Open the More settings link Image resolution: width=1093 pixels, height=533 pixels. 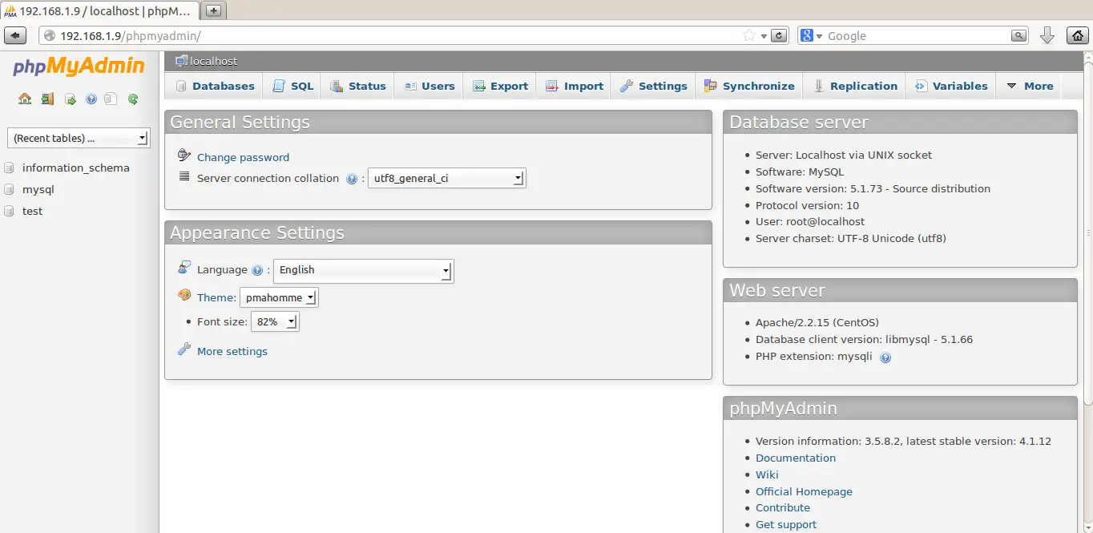click(x=232, y=351)
